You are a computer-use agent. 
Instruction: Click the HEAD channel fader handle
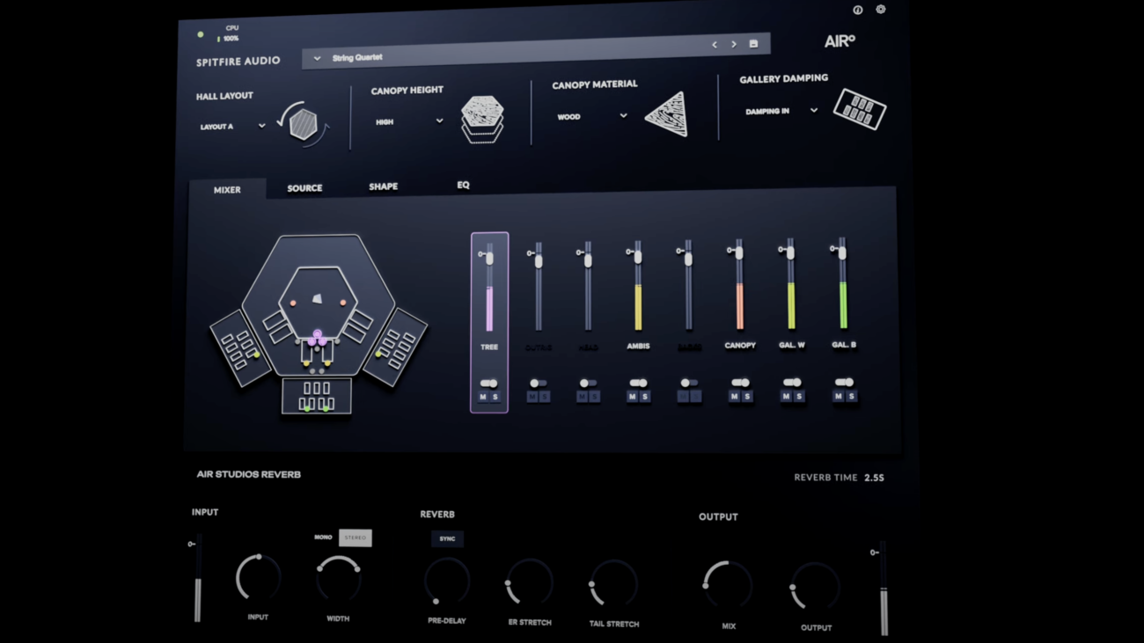pos(588,259)
